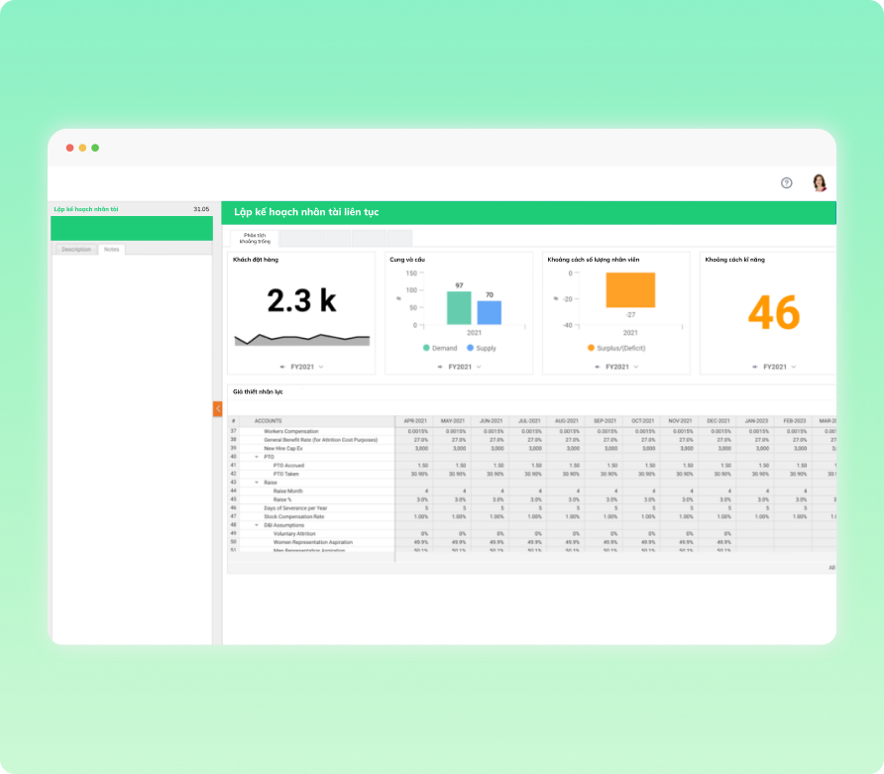Click the green Demand legend marker
884x774 pixels.
[426, 348]
